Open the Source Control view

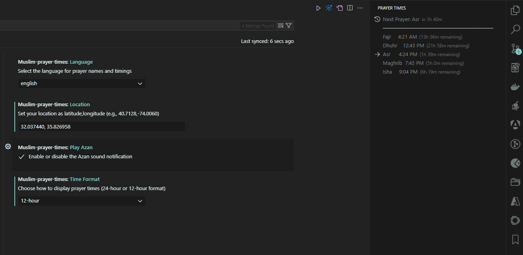click(515, 49)
